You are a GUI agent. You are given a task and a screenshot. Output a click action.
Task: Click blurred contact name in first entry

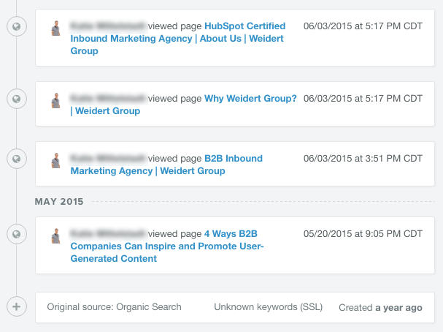coord(108,26)
